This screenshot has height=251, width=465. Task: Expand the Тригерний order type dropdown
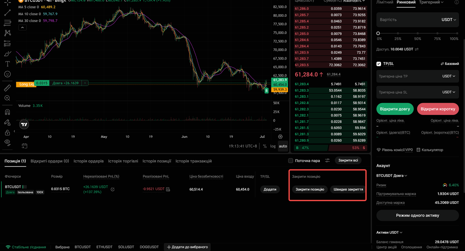[431, 2]
